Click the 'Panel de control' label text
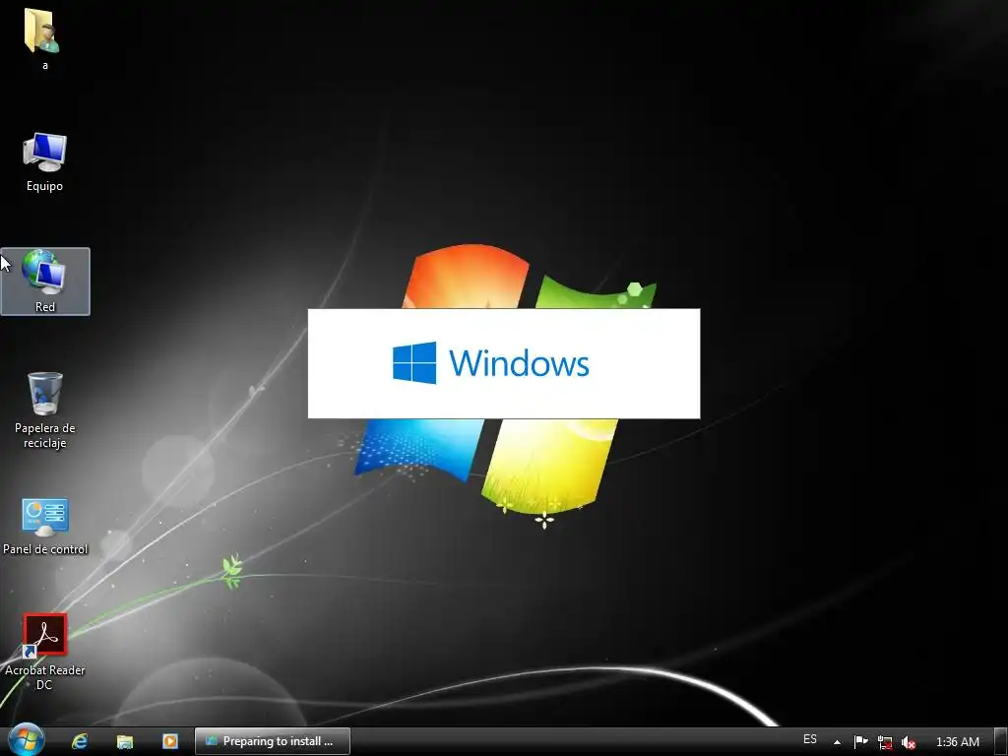Image resolution: width=1008 pixels, height=756 pixels. click(45, 549)
